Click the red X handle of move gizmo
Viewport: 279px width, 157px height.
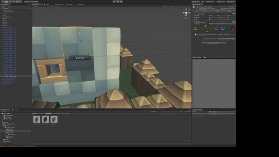coord(88,41)
